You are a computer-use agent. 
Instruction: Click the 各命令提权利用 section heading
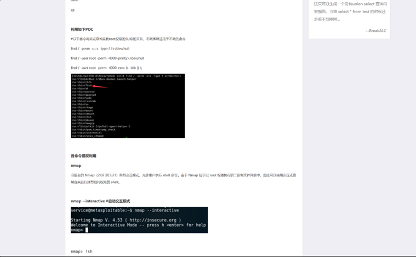[83, 156]
